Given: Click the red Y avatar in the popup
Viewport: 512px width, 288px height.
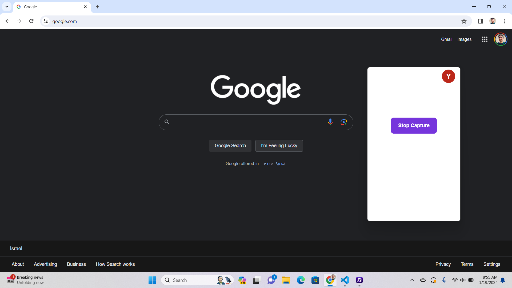Looking at the screenshot, I should (449, 76).
